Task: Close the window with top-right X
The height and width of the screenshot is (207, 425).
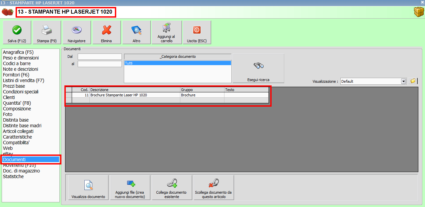Action: [x=422, y=2]
